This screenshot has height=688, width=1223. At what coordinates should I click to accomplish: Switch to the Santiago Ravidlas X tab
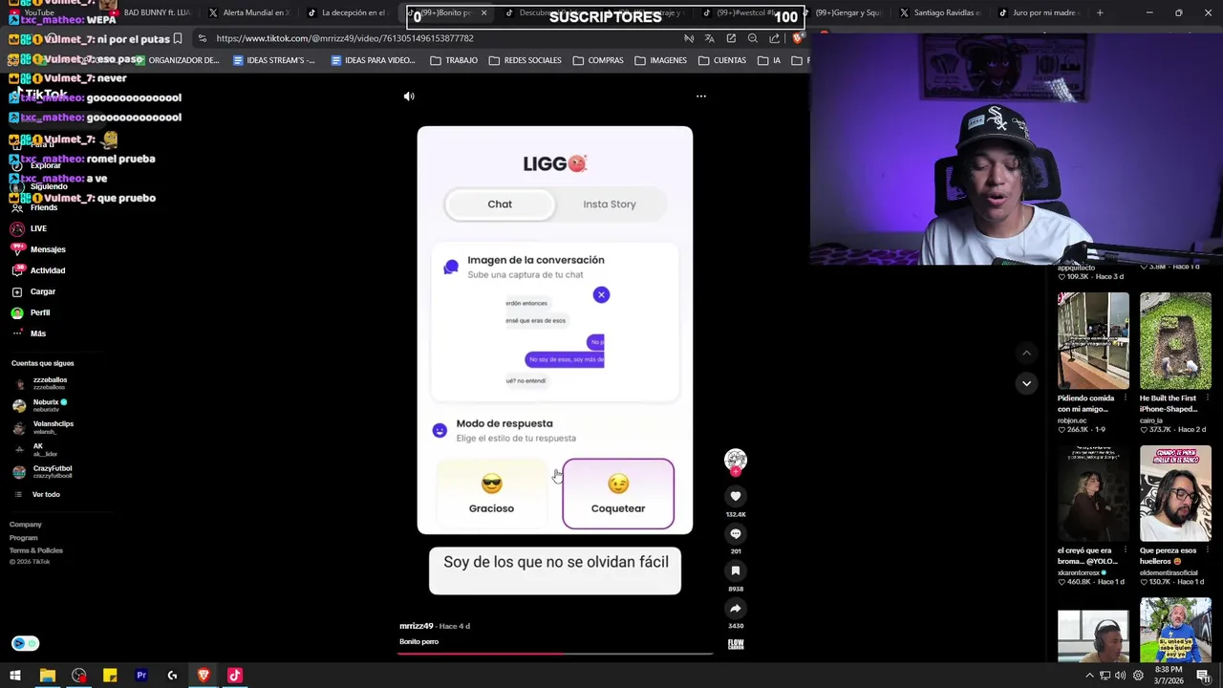tap(940, 12)
